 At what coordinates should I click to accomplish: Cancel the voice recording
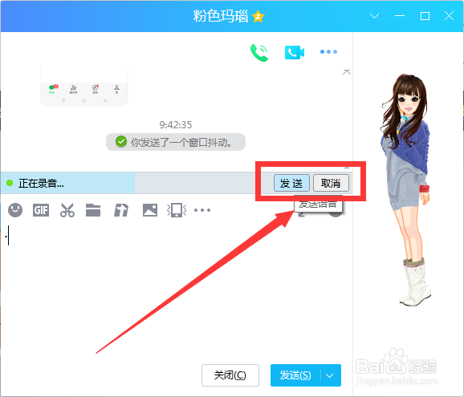[x=331, y=183]
